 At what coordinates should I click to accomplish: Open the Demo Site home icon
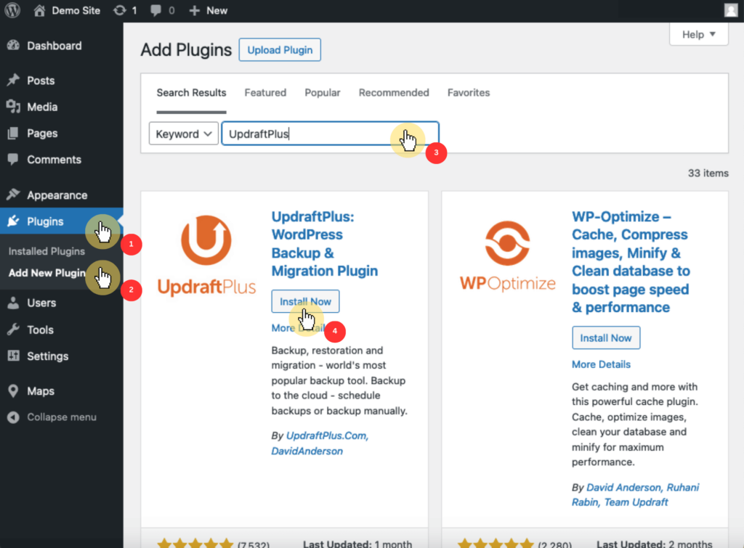coord(39,10)
